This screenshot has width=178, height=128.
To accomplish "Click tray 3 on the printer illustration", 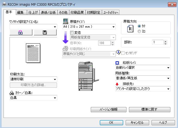I will 86,85.
